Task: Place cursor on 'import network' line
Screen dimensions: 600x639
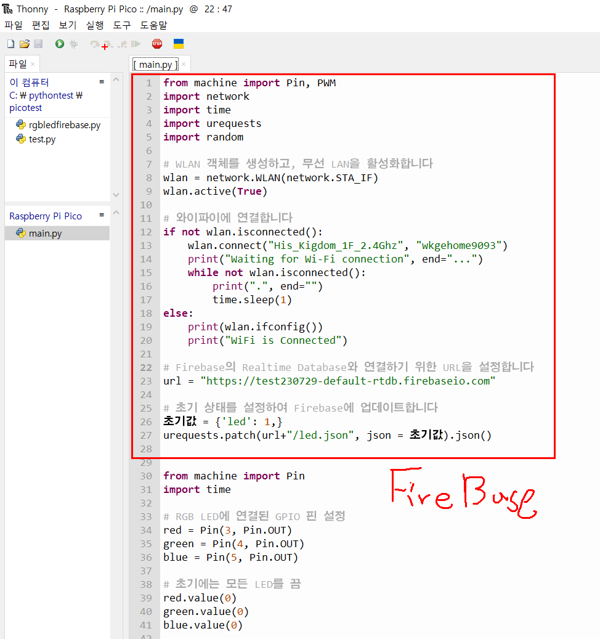Action: point(206,97)
